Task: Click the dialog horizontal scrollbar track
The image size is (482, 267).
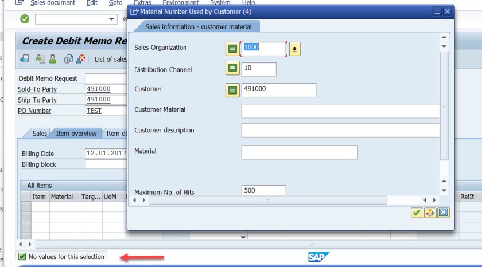Action: 268,201
